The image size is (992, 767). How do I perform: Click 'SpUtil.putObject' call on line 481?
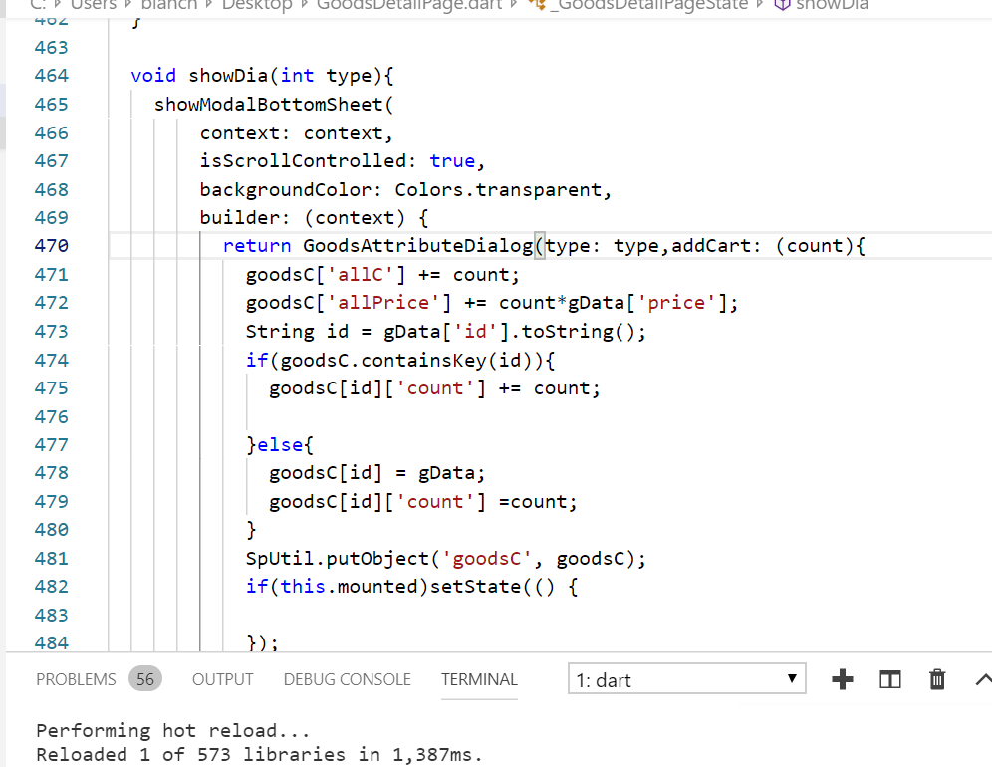[338, 558]
